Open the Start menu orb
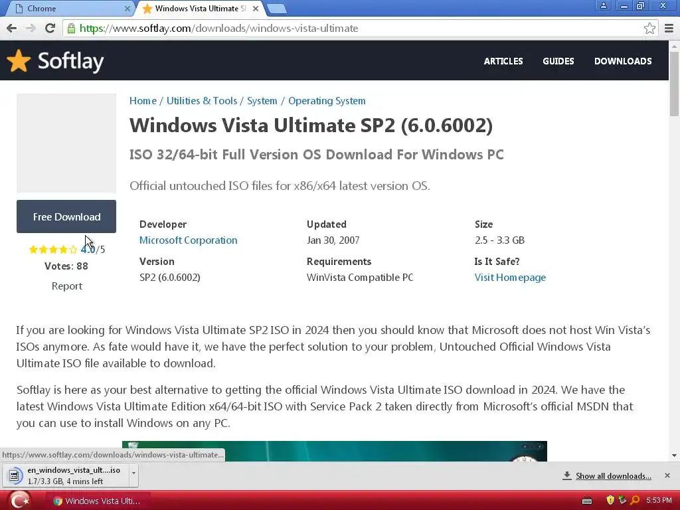This screenshot has height=510, width=680. [x=19, y=501]
